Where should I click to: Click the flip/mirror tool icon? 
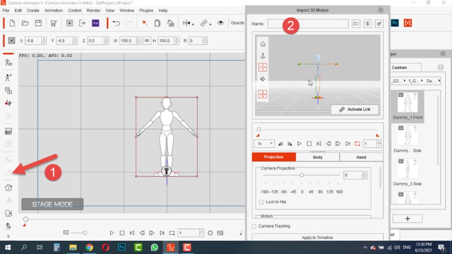[186, 23]
